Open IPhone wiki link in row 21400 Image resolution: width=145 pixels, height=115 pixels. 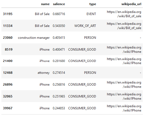tap(124, 61)
